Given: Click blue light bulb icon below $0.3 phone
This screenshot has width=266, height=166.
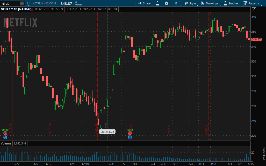Looking at the screenshot, I should coord(130,137).
